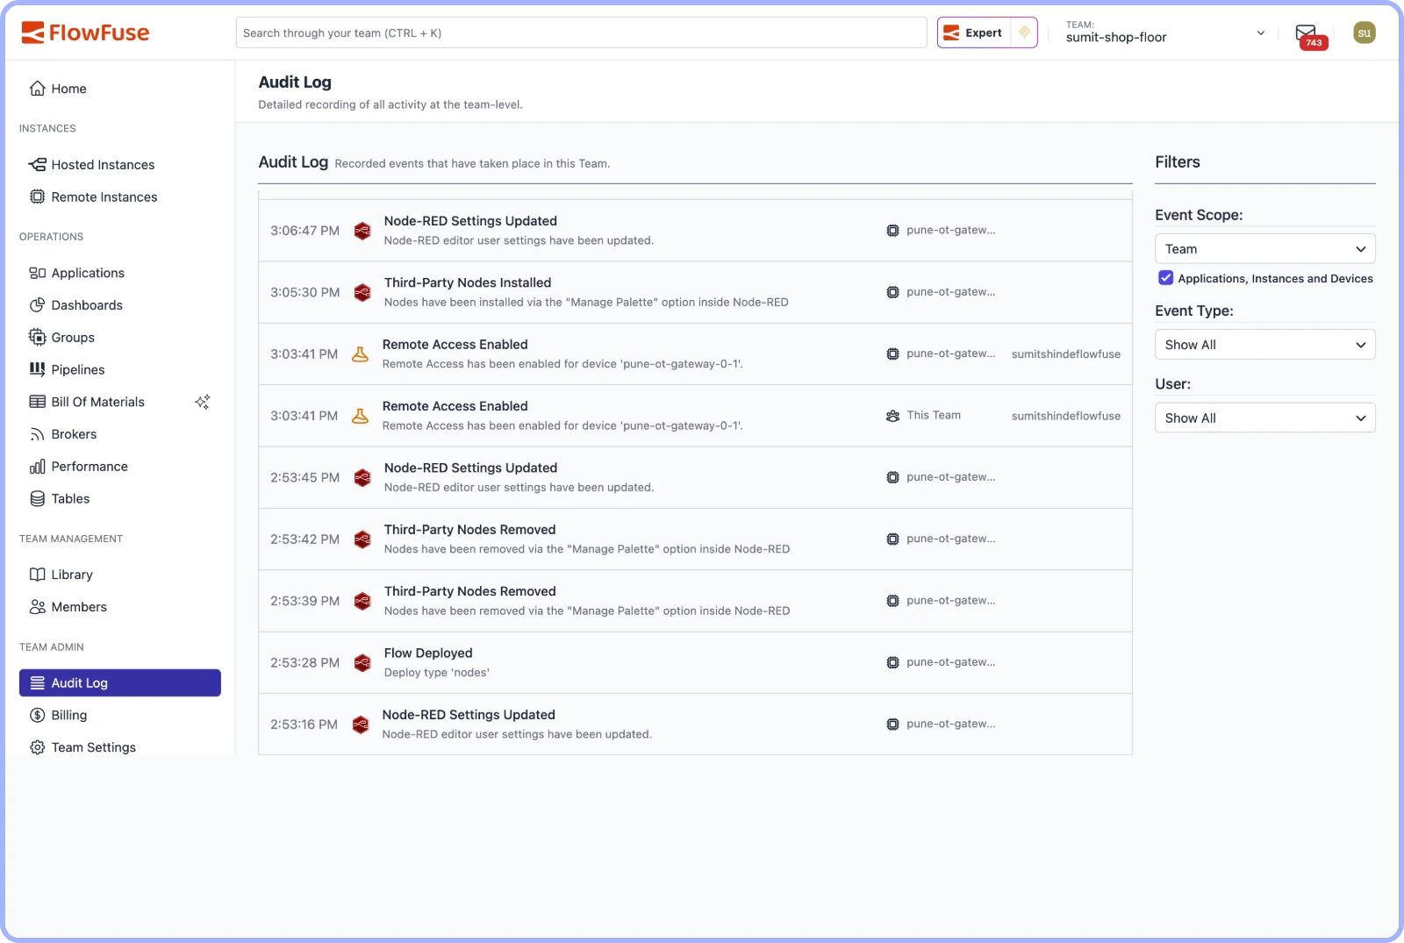Click This Team scope label
Screen dimensions: 1404x943
pyautogui.click(x=934, y=416)
